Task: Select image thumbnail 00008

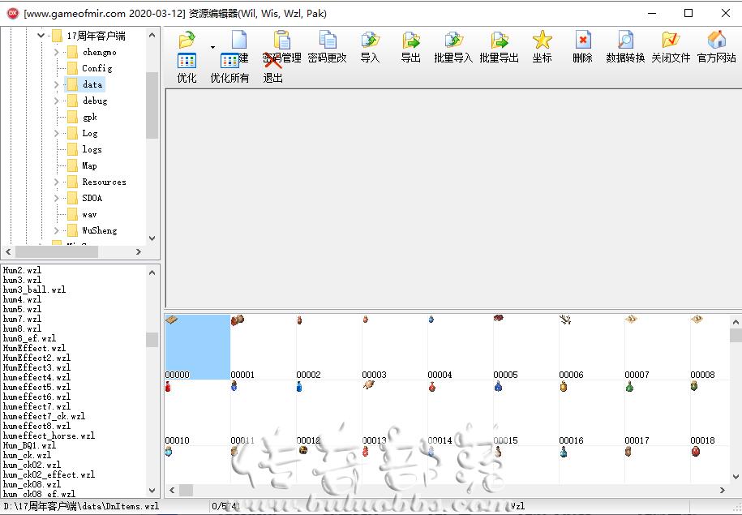Action: (x=710, y=347)
